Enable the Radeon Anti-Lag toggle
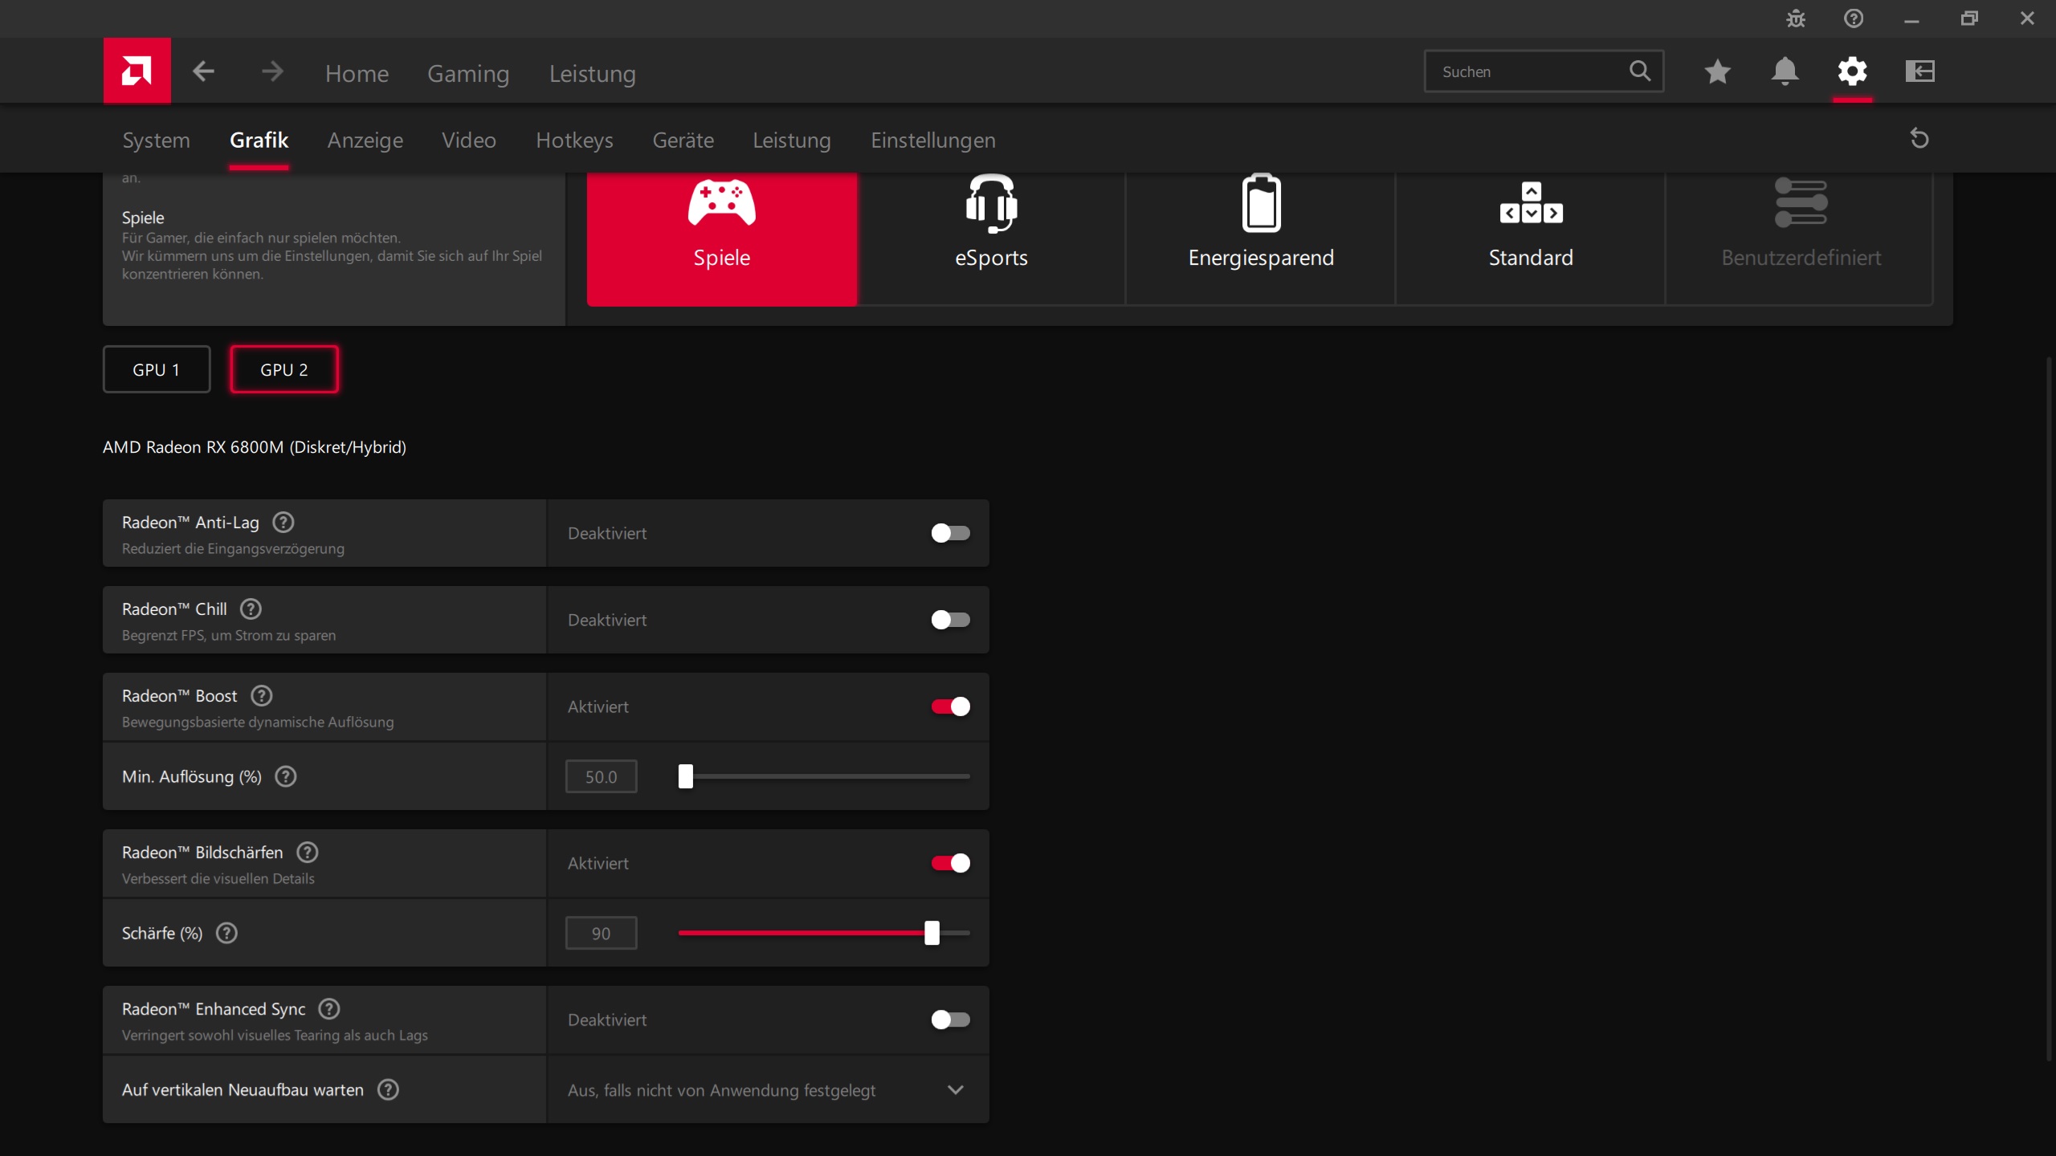Image resolution: width=2056 pixels, height=1156 pixels. 950,533
